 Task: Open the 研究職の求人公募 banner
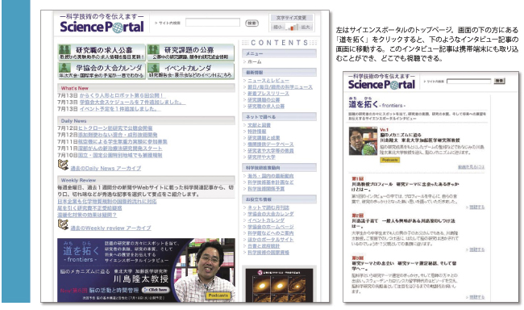(x=102, y=52)
